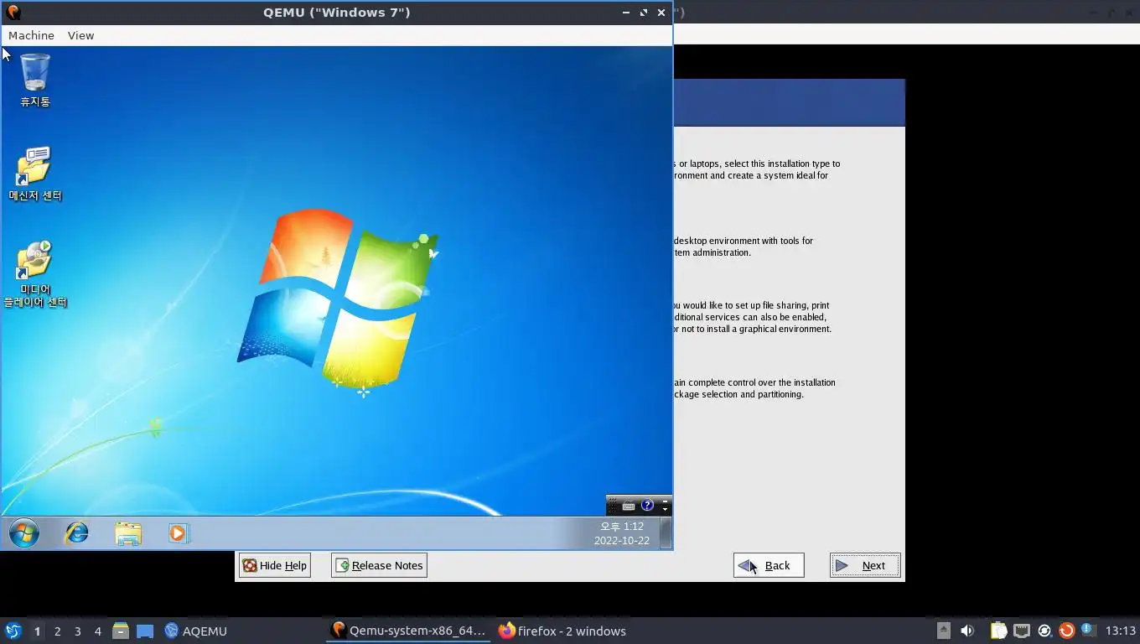Open the Windows 7 Start orb
Screen dimensions: 1140x644
tap(24, 533)
